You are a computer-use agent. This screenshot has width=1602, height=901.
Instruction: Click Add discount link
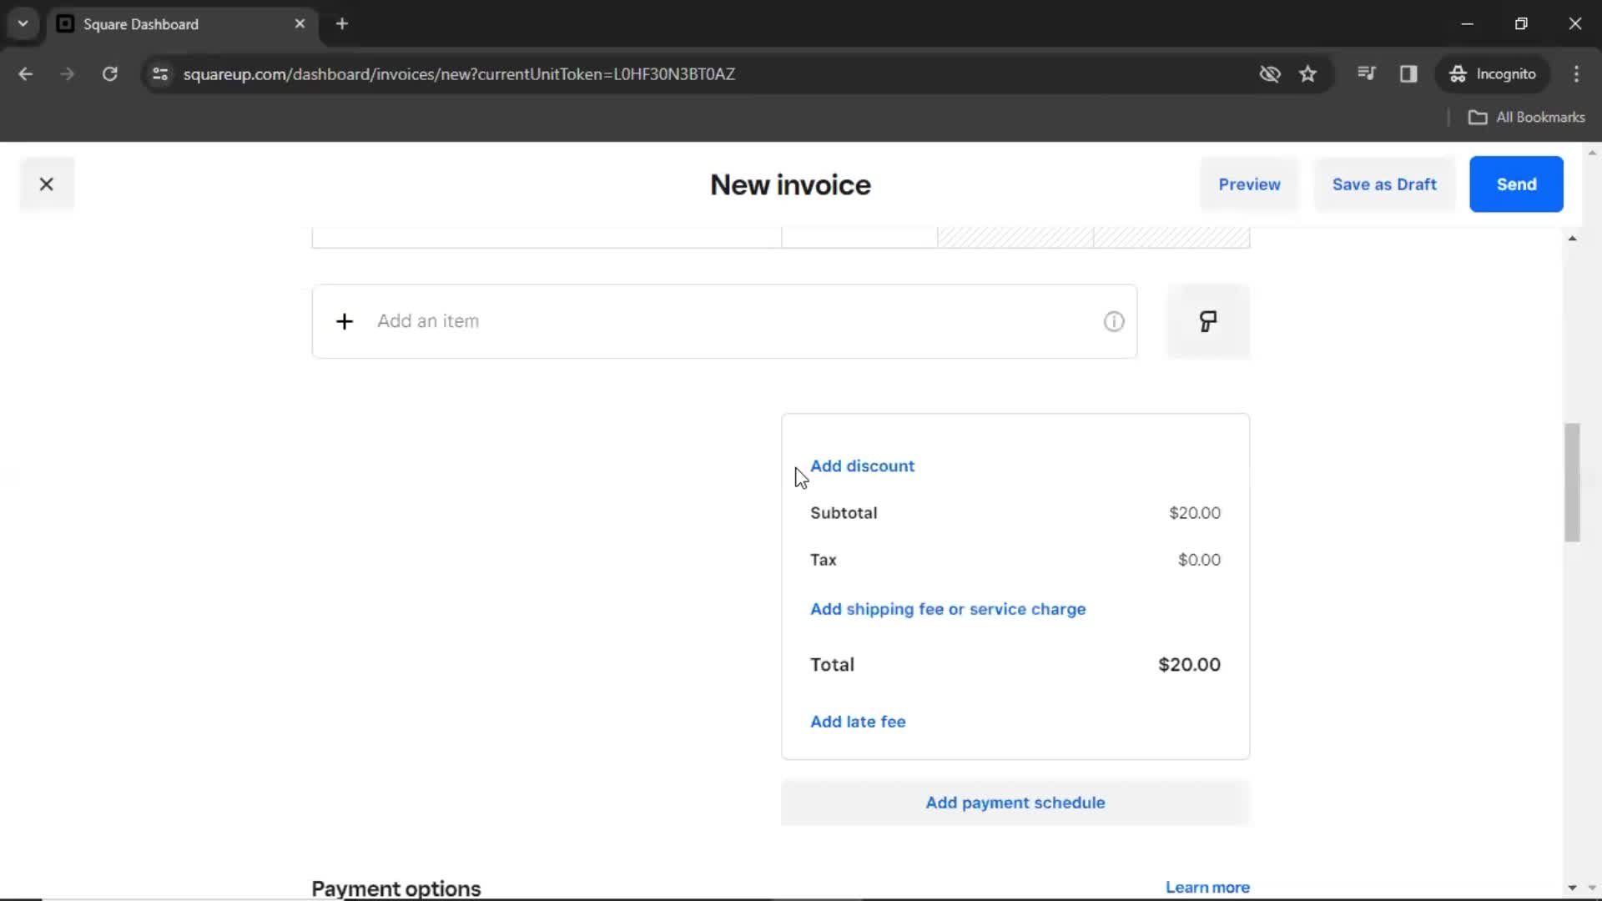tap(863, 464)
